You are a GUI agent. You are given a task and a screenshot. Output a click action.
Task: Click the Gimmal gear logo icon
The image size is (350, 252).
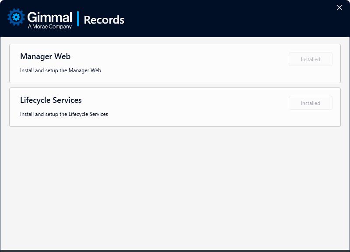(x=16, y=17)
